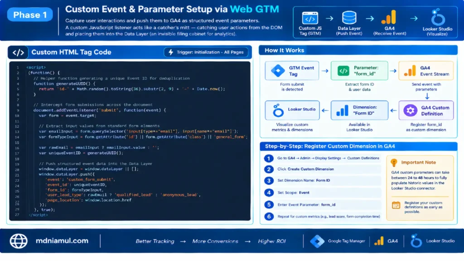Click step 3 Set Dimension Name: Form ID
Viewport: 464px width, 261px height.
pos(322,180)
